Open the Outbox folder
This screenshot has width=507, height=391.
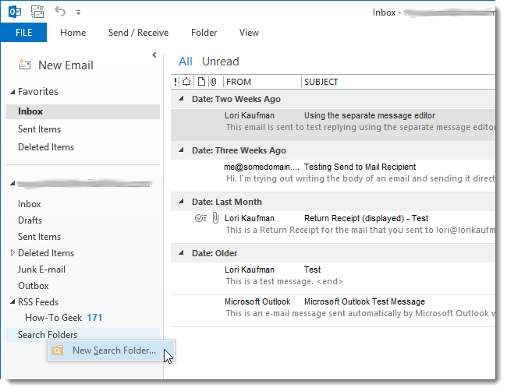[34, 286]
